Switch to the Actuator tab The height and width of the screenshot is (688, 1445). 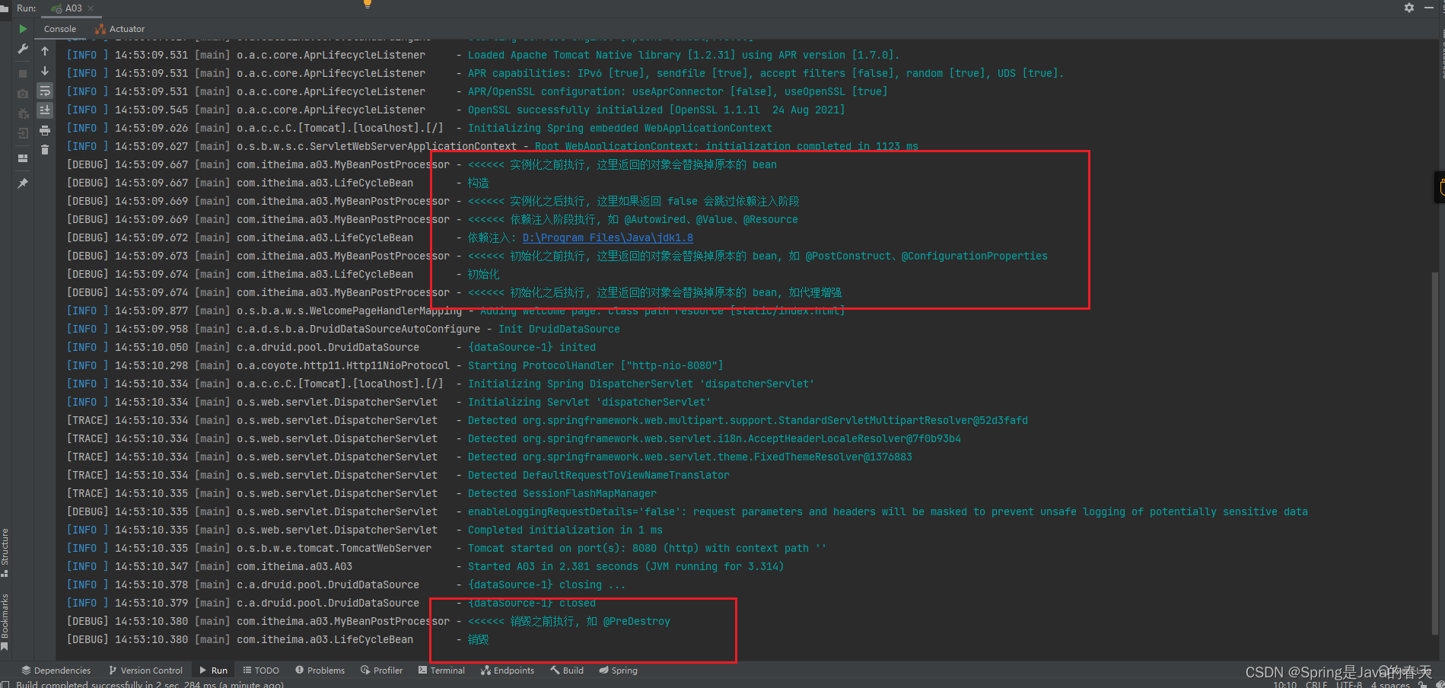pyautogui.click(x=119, y=29)
